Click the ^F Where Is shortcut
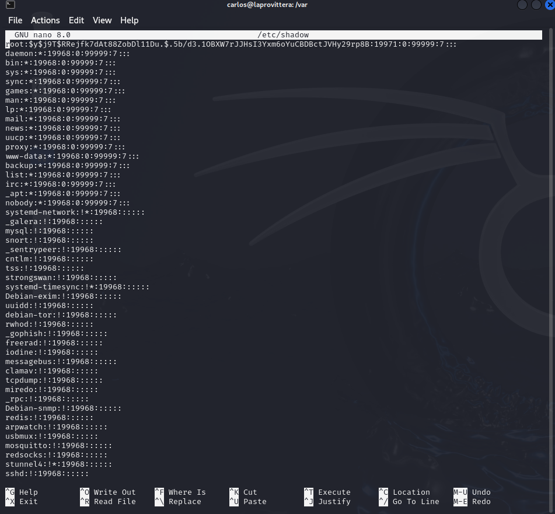This screenshot has height=514, width=555. tap(180, 492)
